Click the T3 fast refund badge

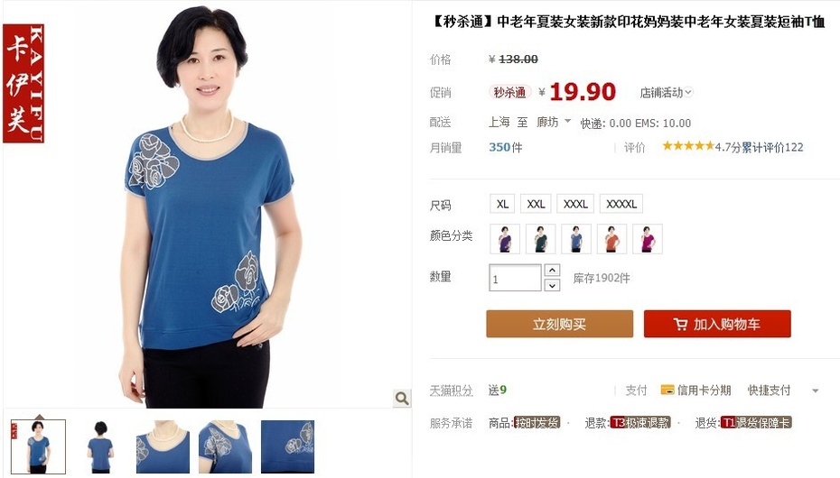click(640, 423)
